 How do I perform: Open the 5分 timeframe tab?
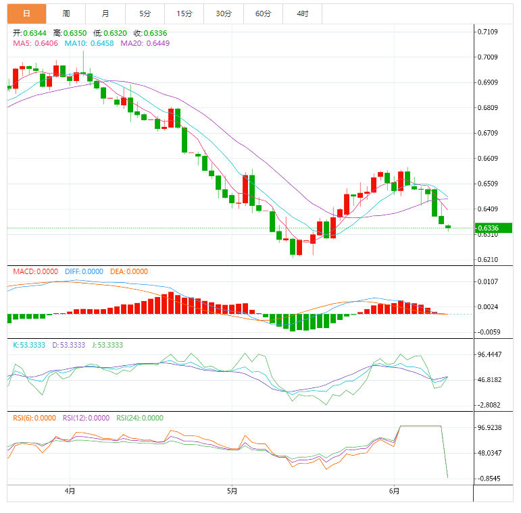pyautogui.click(x=145, y=13)
